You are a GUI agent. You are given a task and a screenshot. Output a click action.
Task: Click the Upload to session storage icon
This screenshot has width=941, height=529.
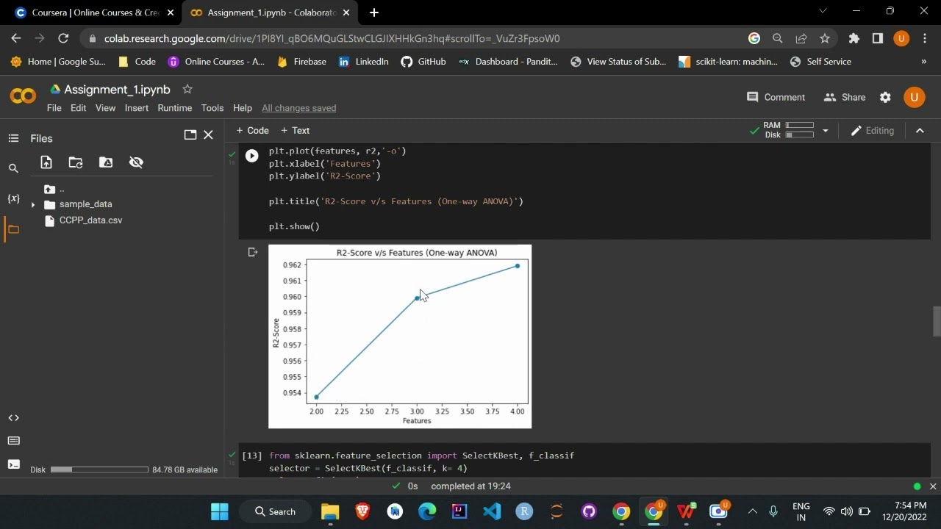[46, 162]
